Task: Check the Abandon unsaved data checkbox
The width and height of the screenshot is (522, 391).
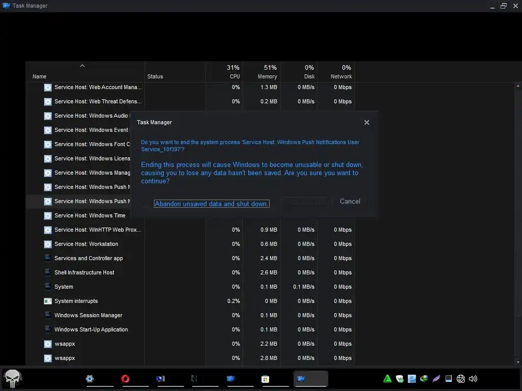Action: tap(145, 204)
